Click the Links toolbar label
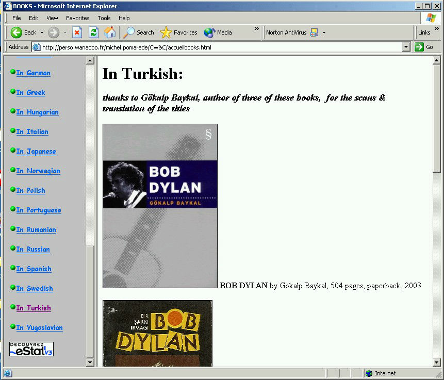 [x=424, y=32]
